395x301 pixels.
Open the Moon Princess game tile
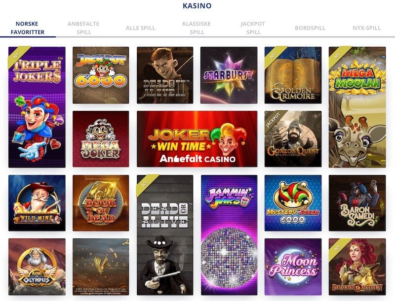click(x=293, y=267)
